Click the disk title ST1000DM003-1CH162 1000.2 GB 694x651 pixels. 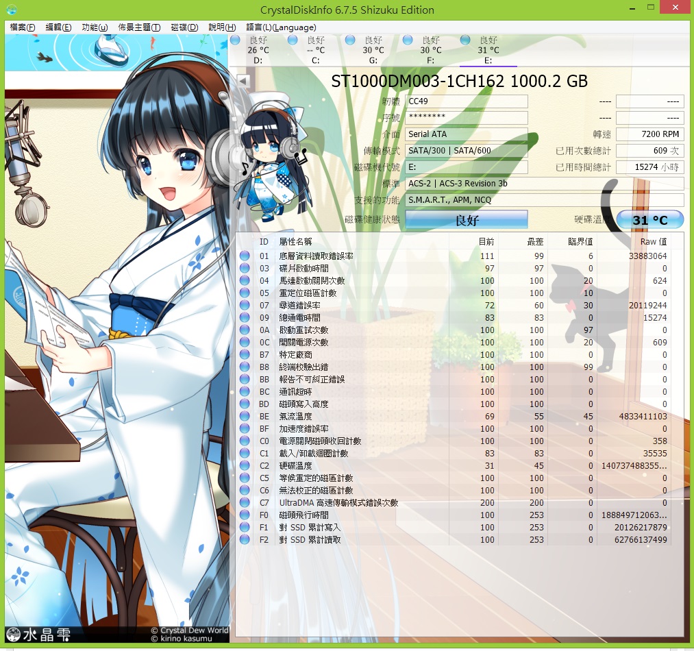click(460, 82)
